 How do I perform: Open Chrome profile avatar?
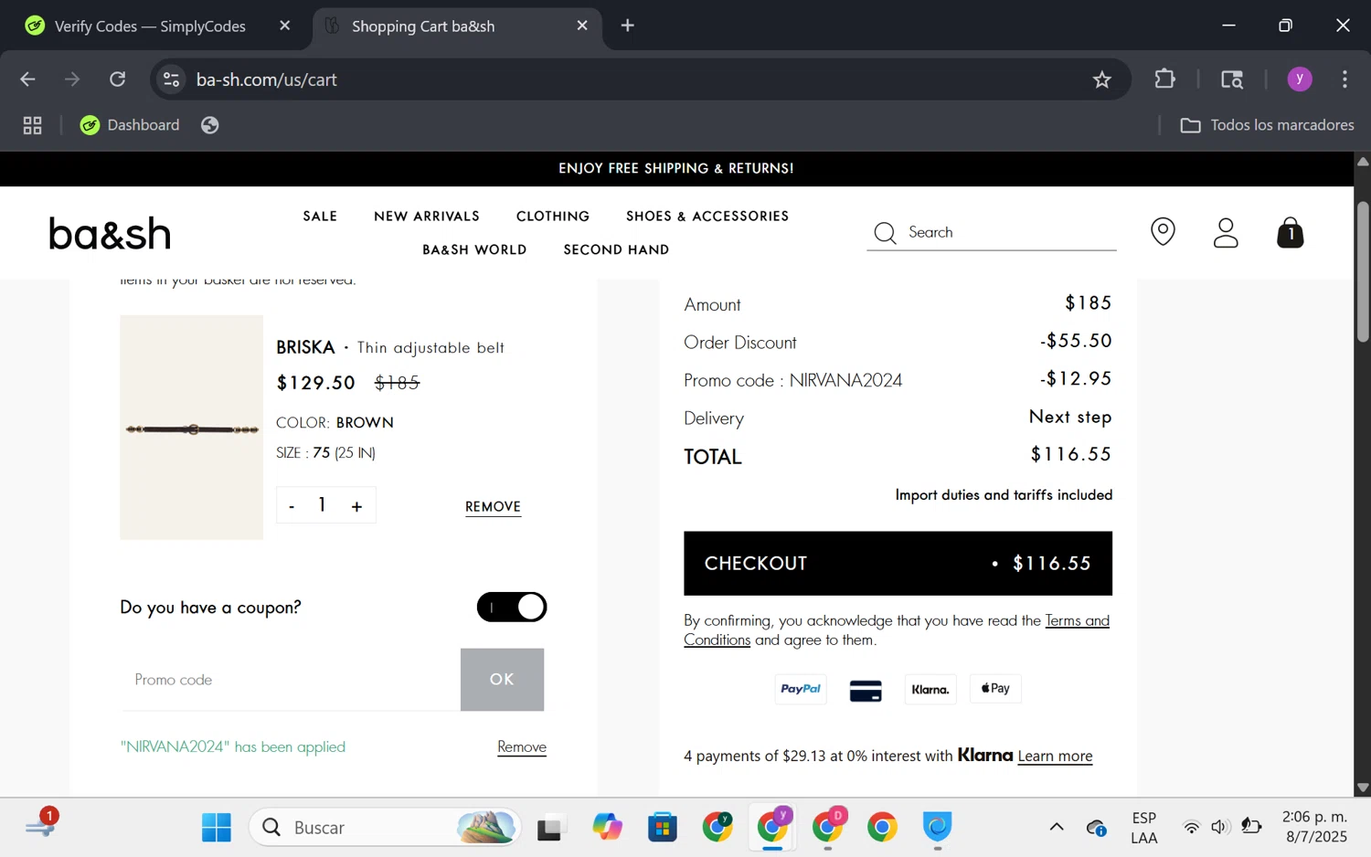click(1299, 79)
